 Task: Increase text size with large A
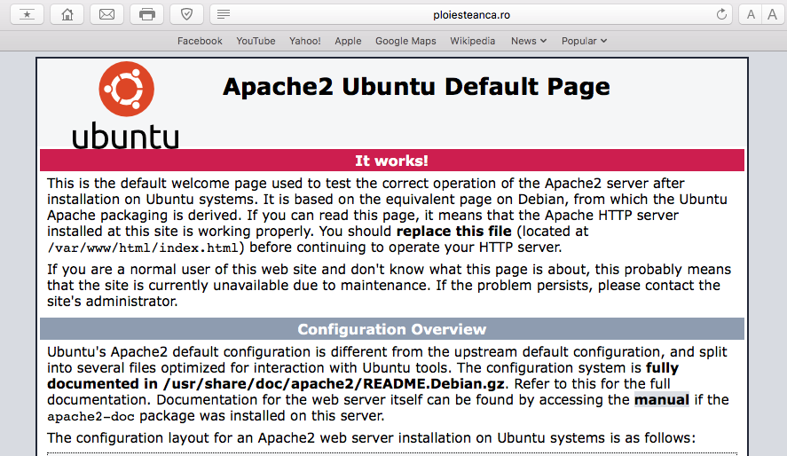[x=773, y=14]
